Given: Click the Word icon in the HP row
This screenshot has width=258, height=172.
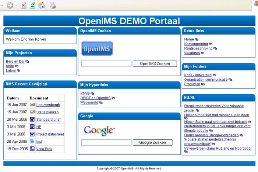Looking at the screenshot, I should tap(32, 127).
